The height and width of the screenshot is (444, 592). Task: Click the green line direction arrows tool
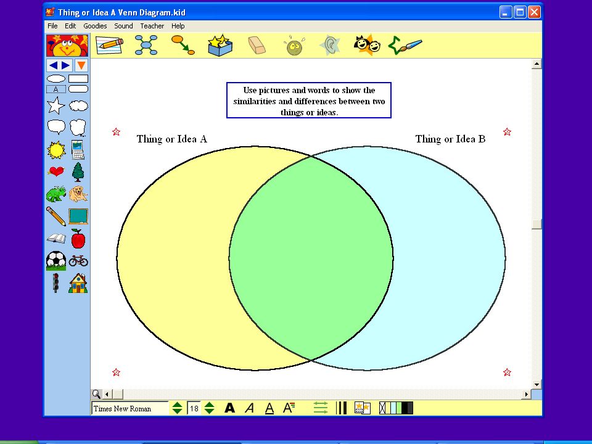click(320, 408)
